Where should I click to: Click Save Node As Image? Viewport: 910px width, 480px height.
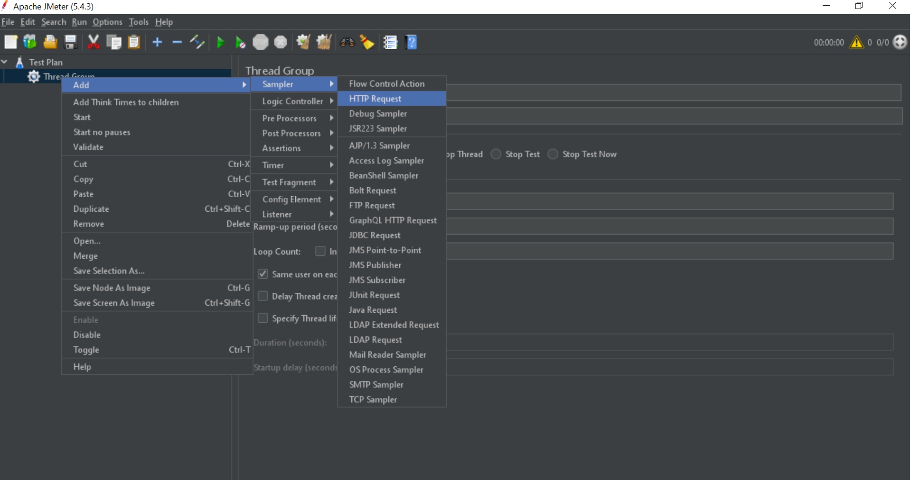point(157,288)
